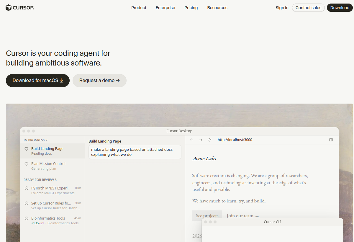Click the Download button in header

click(x=340, y=8)
